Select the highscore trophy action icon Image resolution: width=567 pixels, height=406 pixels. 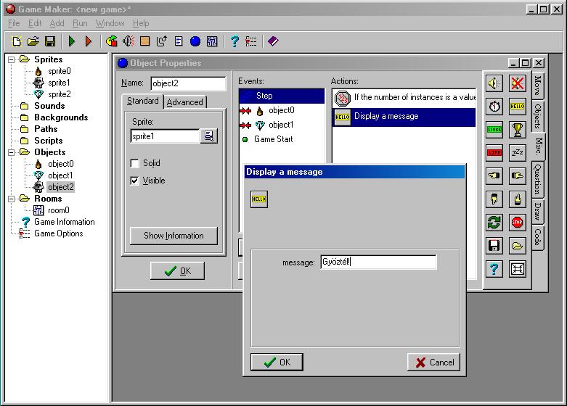pos(517,130)
